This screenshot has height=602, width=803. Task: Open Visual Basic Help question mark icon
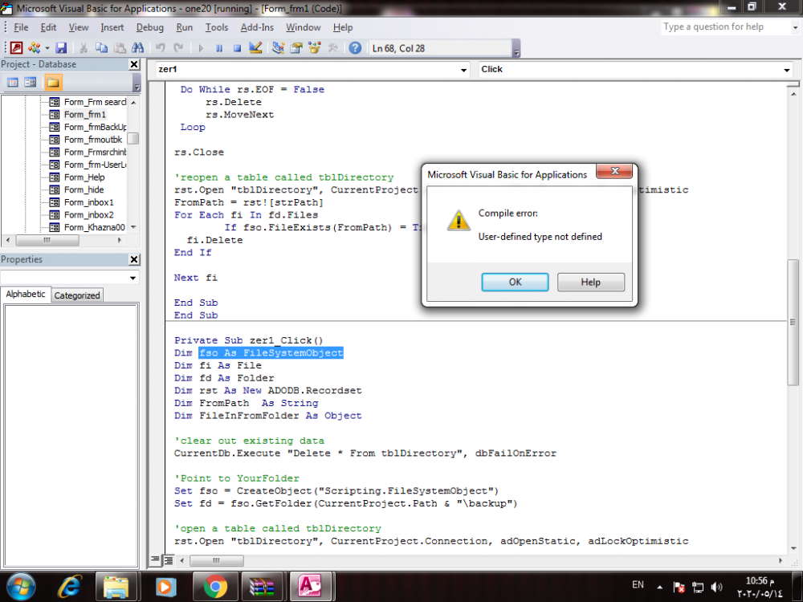[x=355, y=47]
